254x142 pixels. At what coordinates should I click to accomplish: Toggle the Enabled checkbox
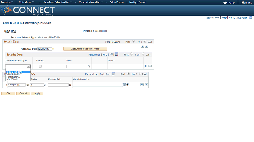point(40,67)
